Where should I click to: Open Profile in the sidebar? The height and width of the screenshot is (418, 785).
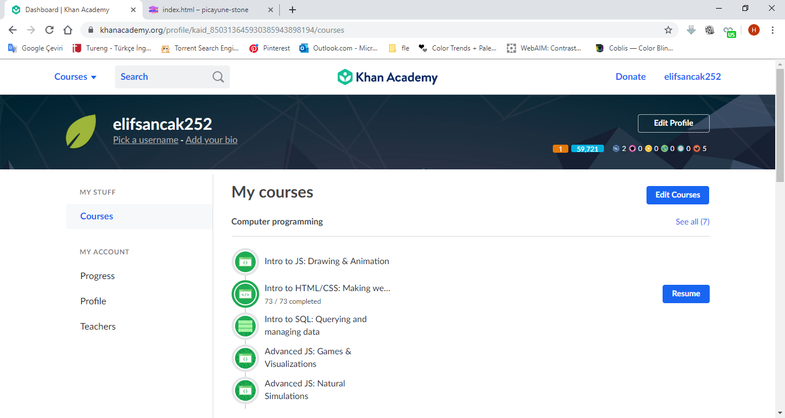tap(93, 301)
